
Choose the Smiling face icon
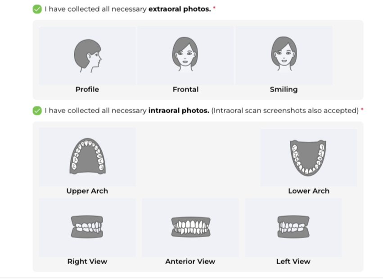(x=284, y=54)
